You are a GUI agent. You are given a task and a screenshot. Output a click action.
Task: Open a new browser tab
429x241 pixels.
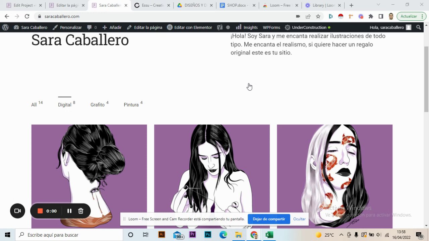pos(351,5)
